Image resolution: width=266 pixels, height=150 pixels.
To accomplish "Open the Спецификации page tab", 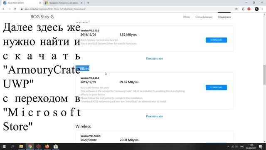I will click(x=204, y=17).
